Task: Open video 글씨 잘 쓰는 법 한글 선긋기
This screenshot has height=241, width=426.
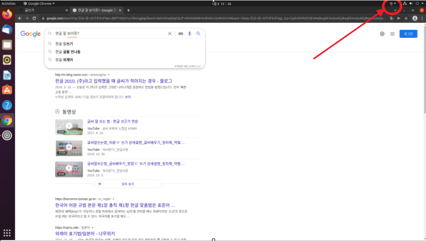Action: [112, 121]
